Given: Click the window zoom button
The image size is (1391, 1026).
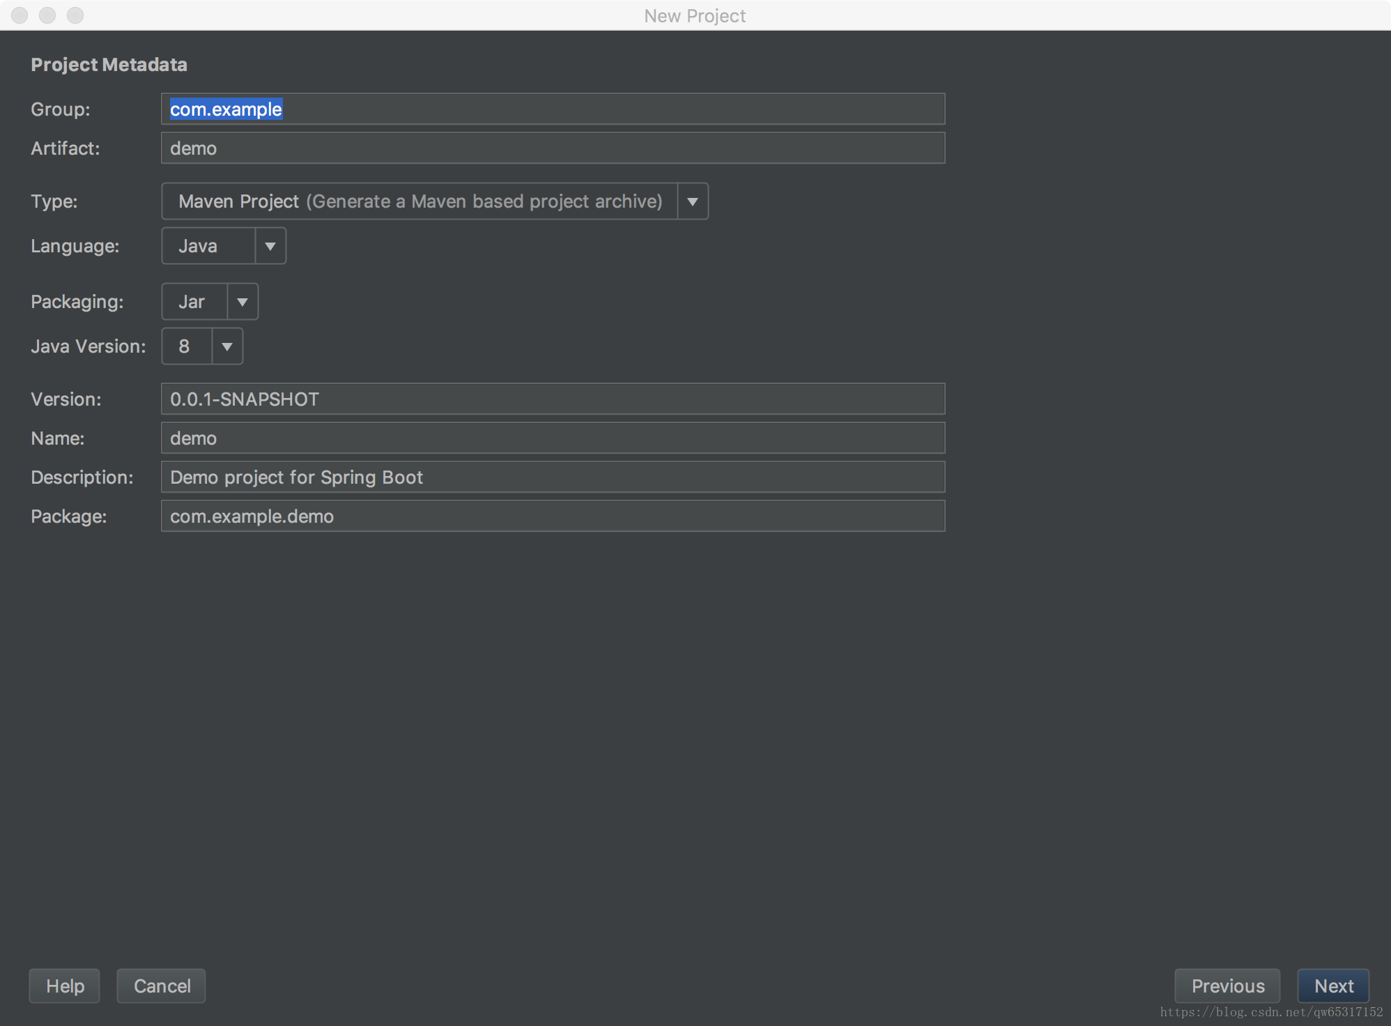Looking at the screenshot, I should click(x=75, y=15).
